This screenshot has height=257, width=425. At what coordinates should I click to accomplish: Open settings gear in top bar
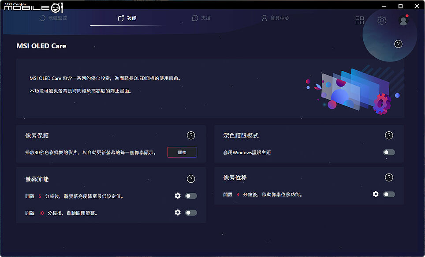(382, 20)
